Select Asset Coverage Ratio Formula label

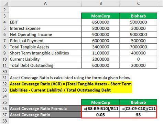click(x=45, y=108)
